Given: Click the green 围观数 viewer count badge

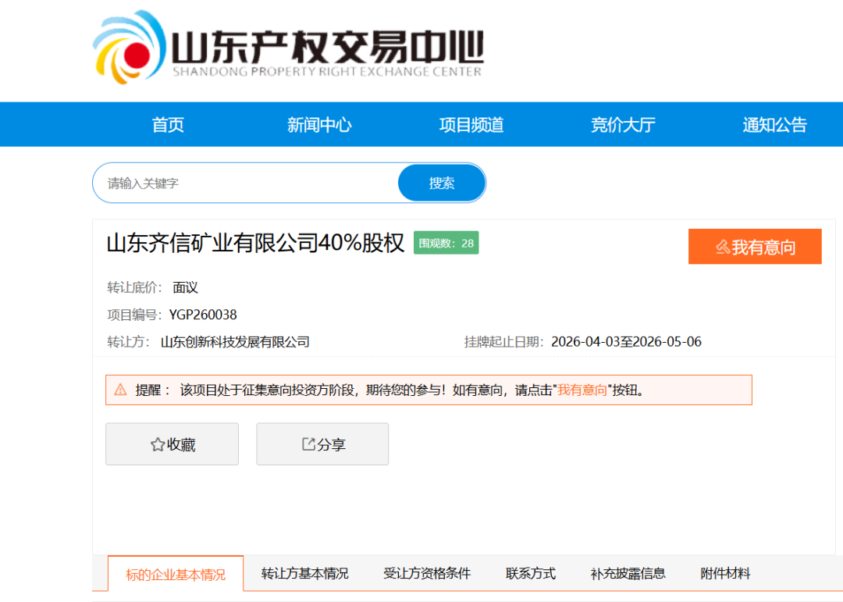Looking at the screenshot, I should click(x=446, y=243).
